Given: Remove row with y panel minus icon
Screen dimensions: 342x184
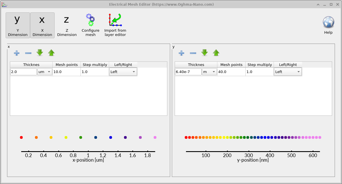Looking at the screenshot, I should (x=193, y=53).
